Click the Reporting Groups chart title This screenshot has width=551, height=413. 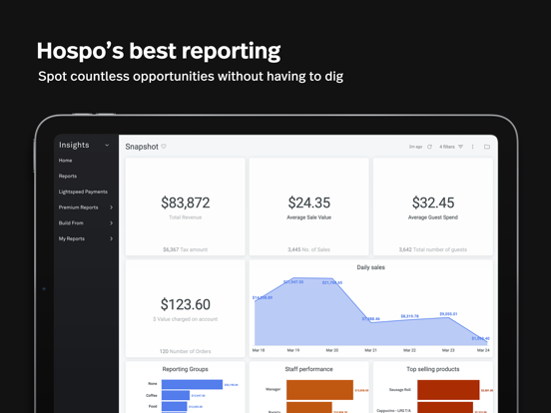coord(186,369)
